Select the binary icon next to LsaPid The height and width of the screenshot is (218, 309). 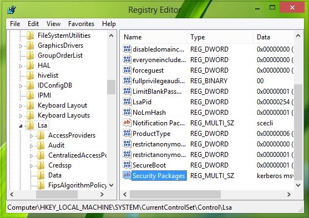[x=126, y=102]
